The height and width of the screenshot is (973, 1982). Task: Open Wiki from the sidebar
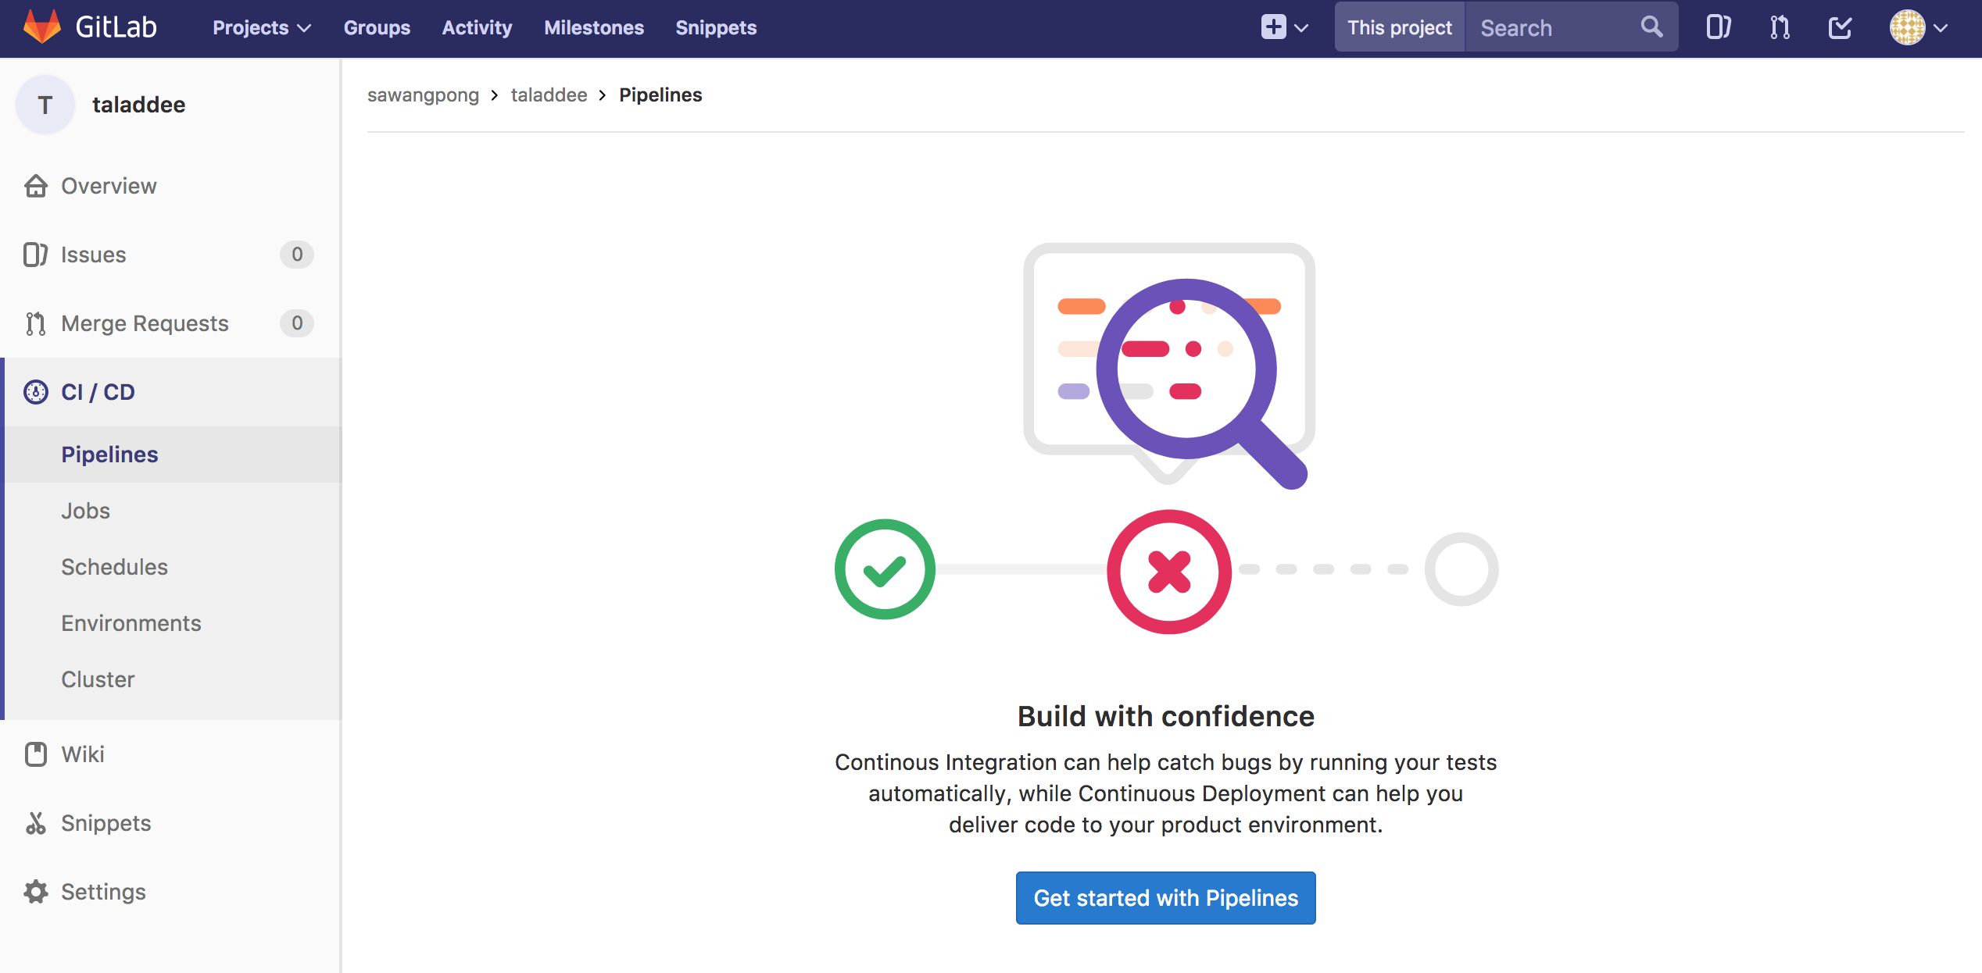83,754
